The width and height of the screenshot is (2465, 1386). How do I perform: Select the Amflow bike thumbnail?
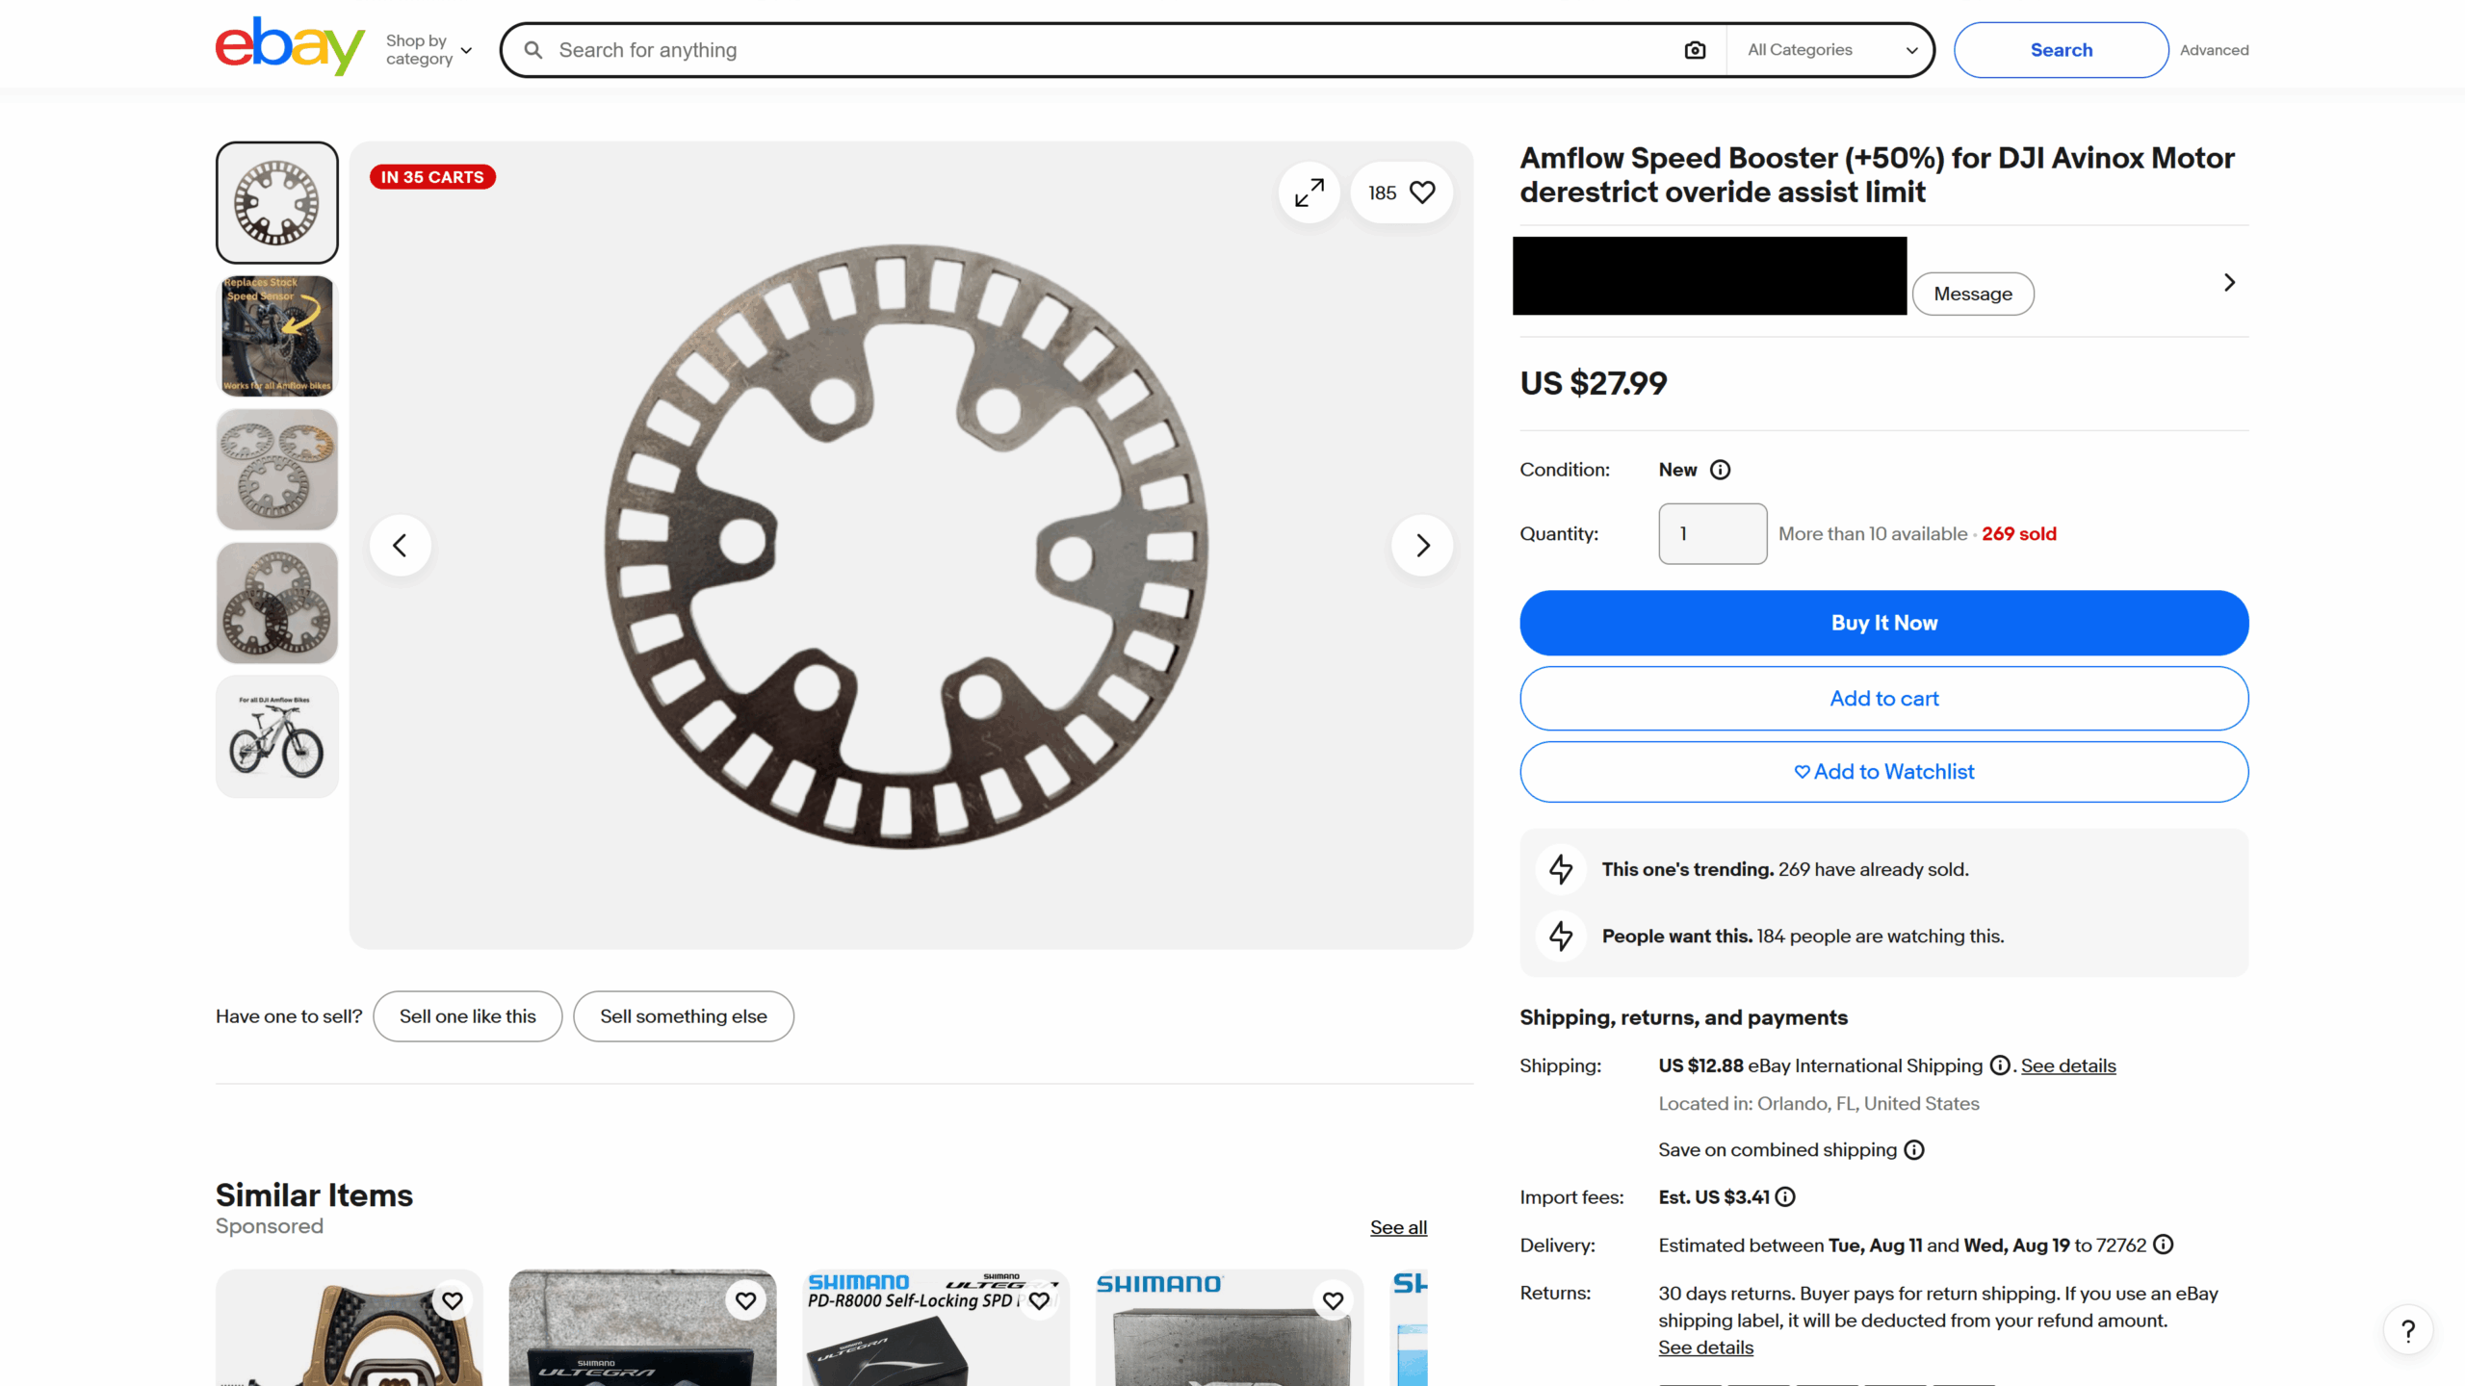[x=277, y=736]
